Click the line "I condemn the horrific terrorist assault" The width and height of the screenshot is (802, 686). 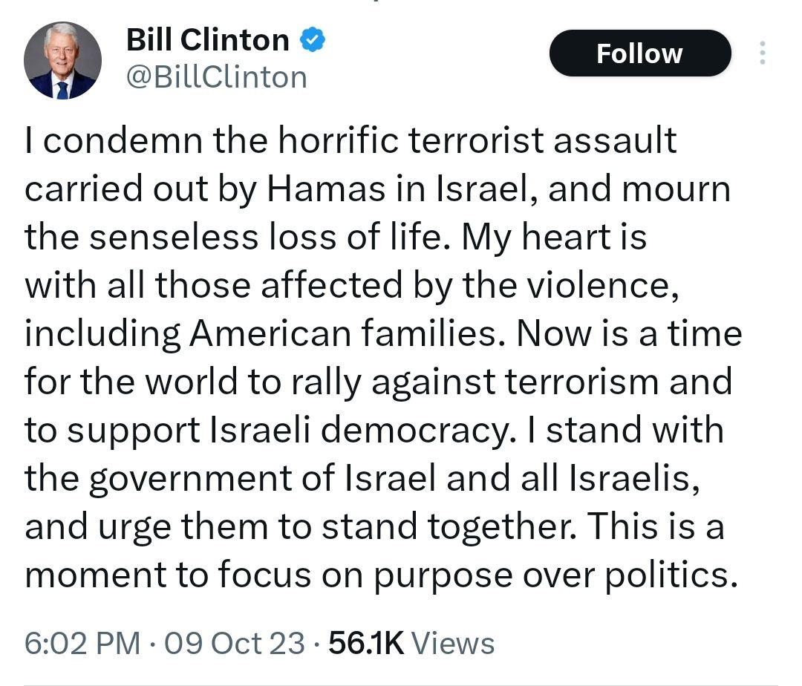click(x=351, y=140)
